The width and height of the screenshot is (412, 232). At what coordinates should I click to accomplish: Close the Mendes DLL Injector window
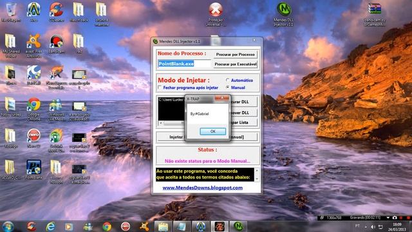[254, 40]
